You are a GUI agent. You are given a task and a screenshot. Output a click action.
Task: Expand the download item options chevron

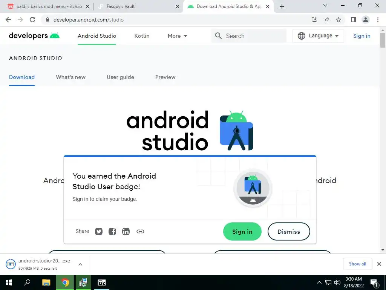point(80,264)
